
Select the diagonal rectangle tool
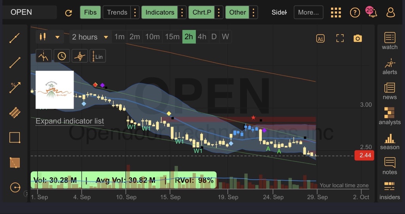click(x=15, y=162)
